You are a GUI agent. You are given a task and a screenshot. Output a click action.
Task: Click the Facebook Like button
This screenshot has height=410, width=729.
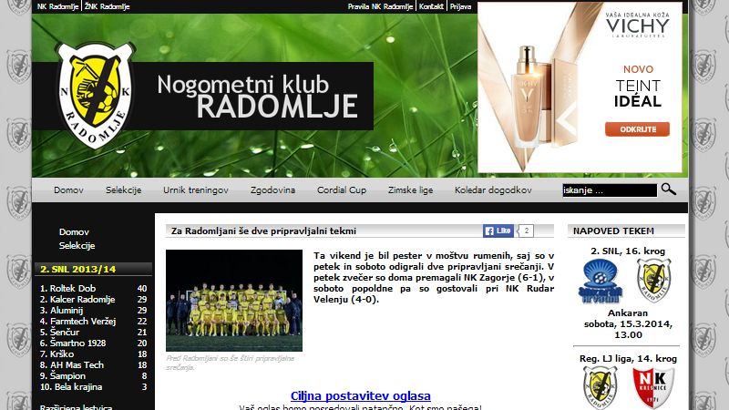498,231
